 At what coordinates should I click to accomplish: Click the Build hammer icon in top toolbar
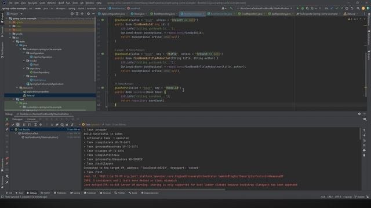(x=231, y=8)
